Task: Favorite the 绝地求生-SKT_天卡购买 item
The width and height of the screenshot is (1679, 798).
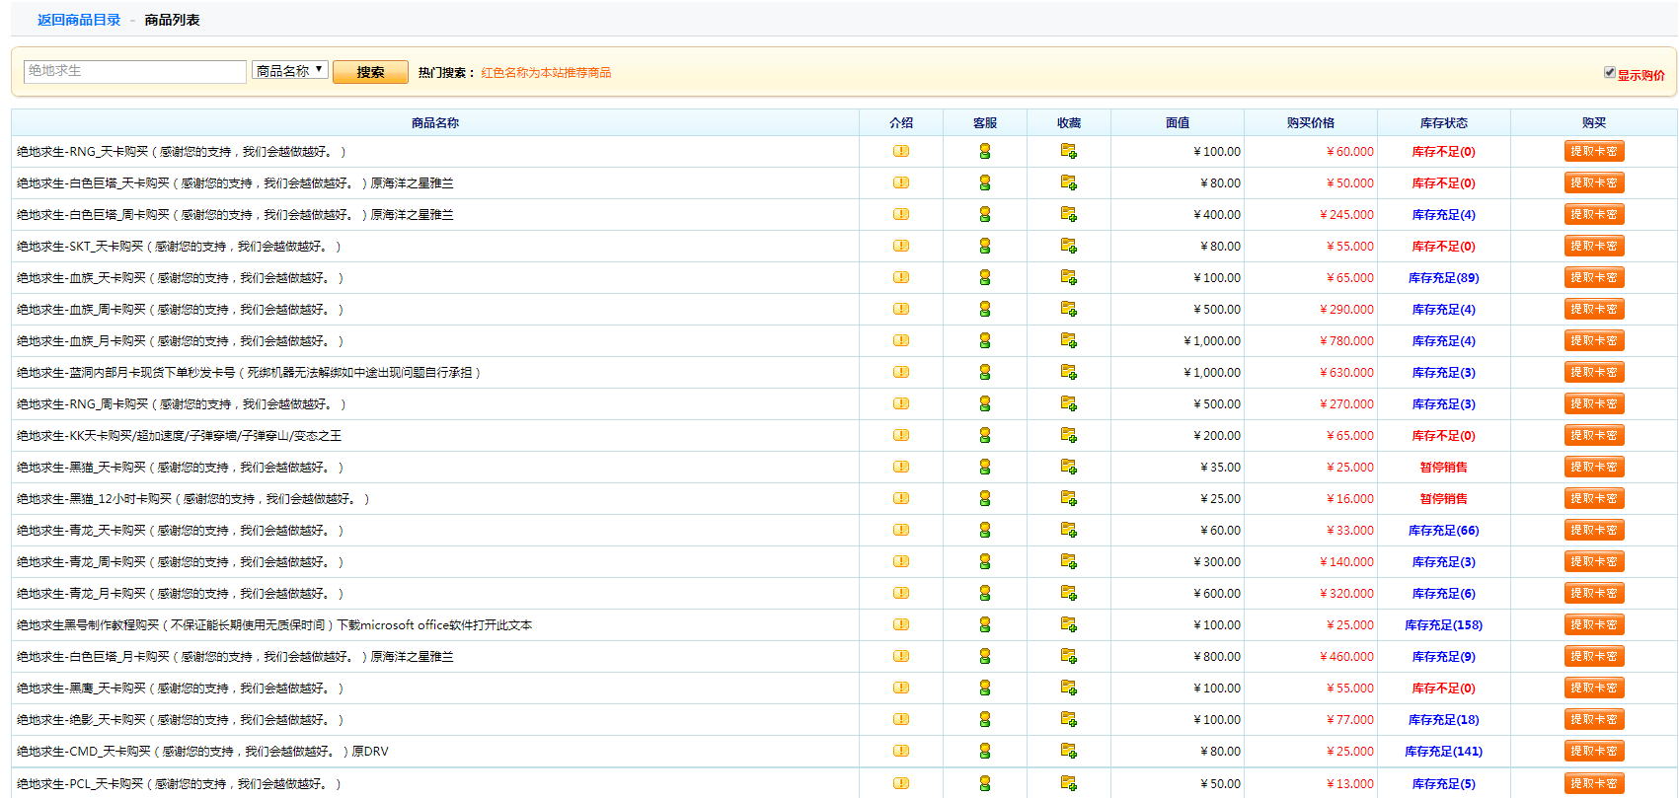Action: pos(1068,246)
